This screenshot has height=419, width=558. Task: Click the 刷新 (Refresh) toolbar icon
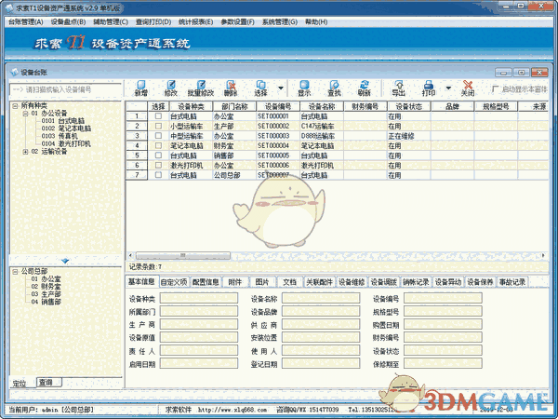(x=364, y=88)
